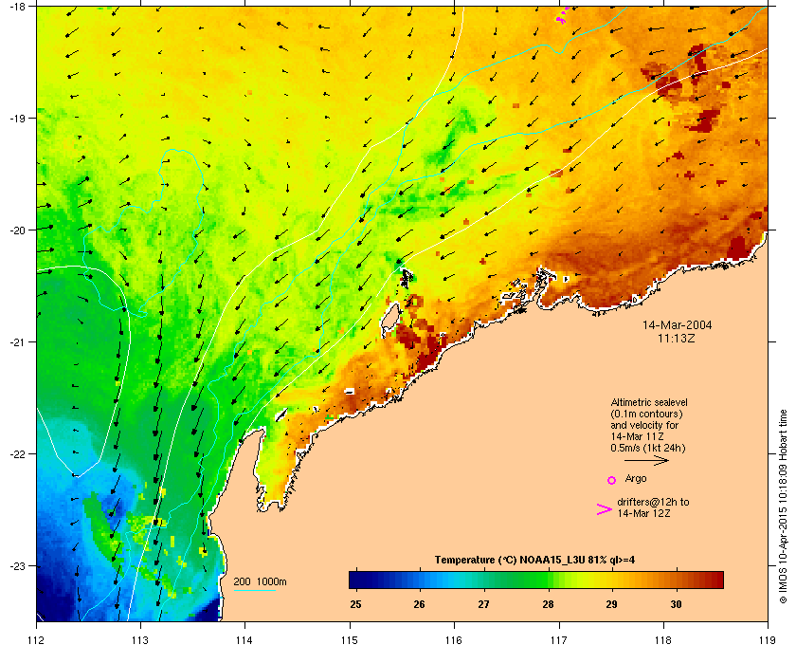This screenshot has height=645, width=796.
Task: Click the 112 longitude axis label
Action: [37, 639]
